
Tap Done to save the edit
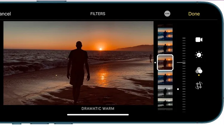[194, 14]
